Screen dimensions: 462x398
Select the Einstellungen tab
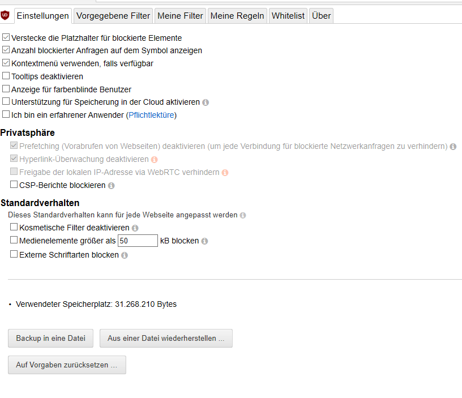(x=42, y=16)
